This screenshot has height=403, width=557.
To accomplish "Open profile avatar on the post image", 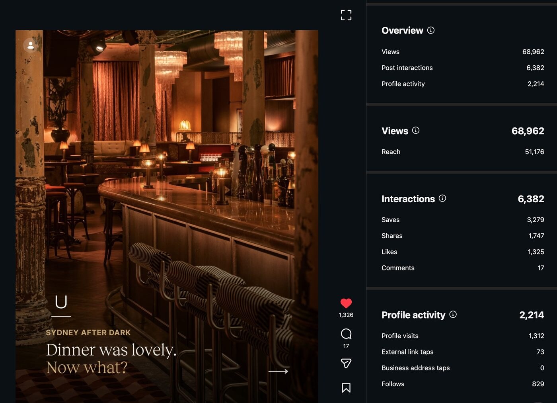I will pos(31,45).
